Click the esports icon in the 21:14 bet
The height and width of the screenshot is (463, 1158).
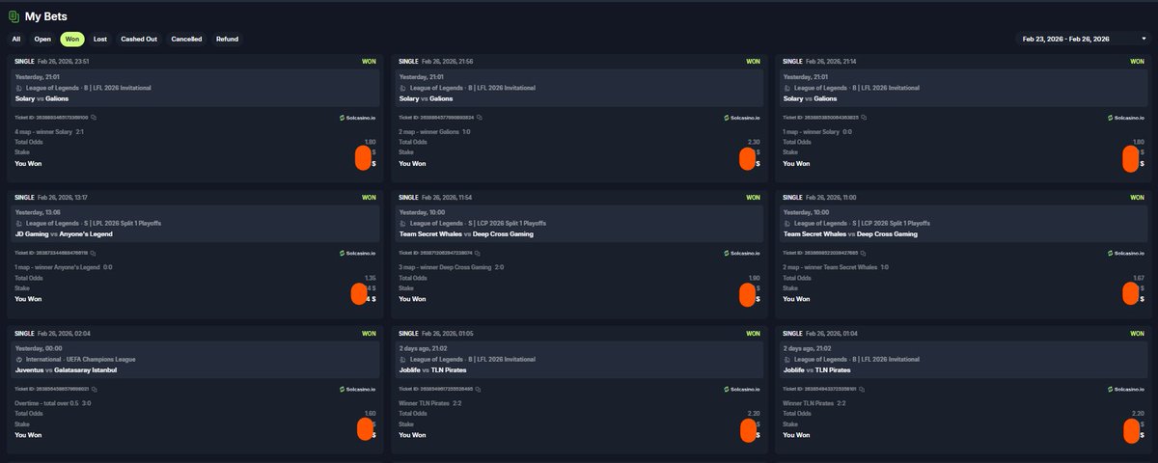786,88
